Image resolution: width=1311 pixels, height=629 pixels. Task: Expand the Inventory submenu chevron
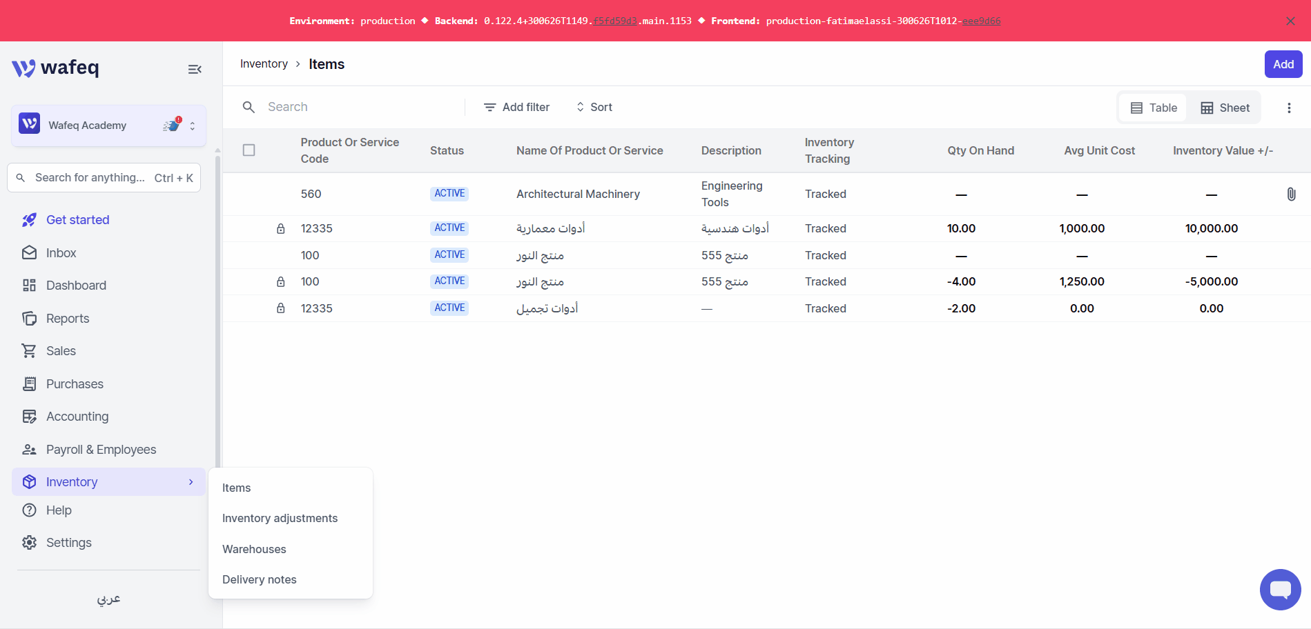pos(191,482)
